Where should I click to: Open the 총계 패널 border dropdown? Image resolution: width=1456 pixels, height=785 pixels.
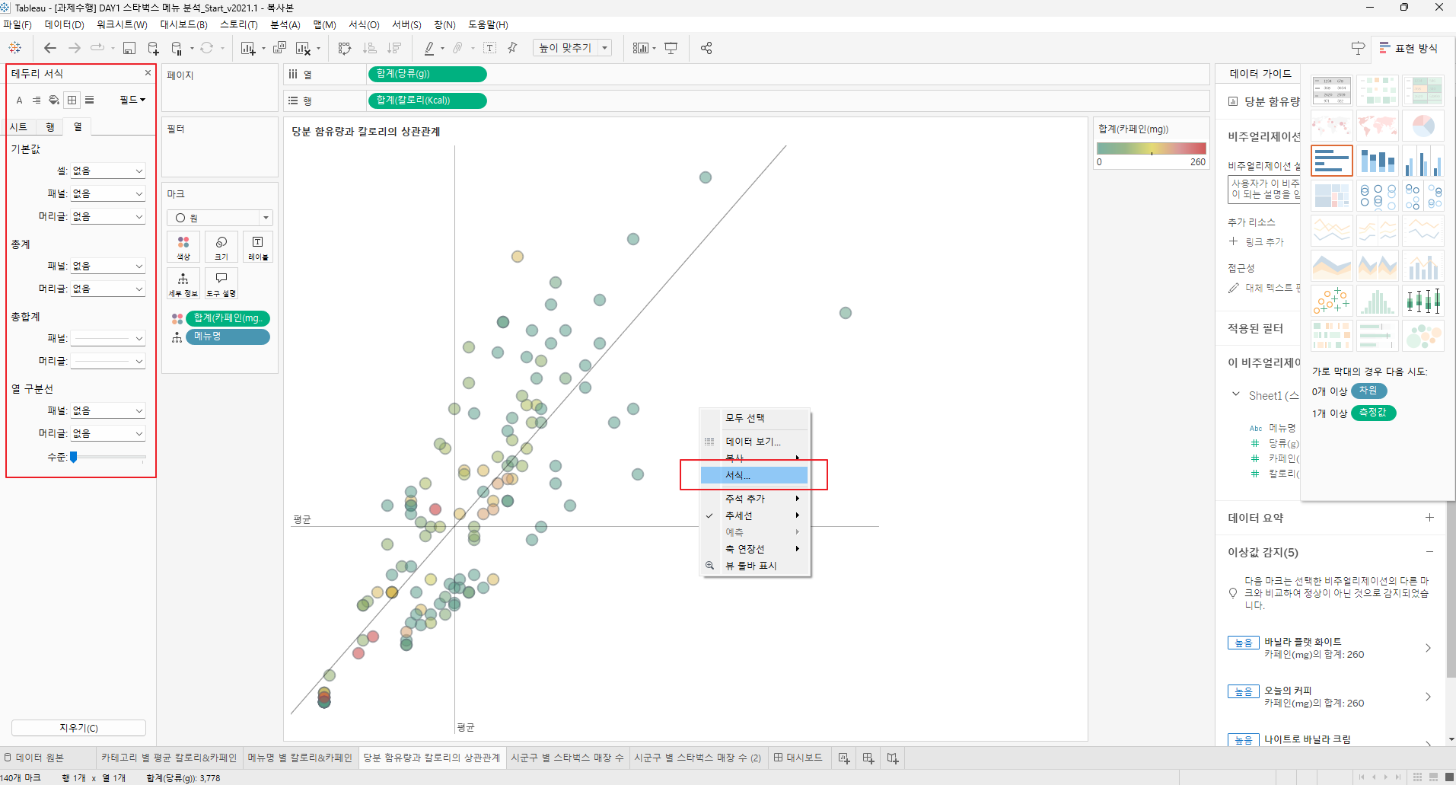click(108, 266)
